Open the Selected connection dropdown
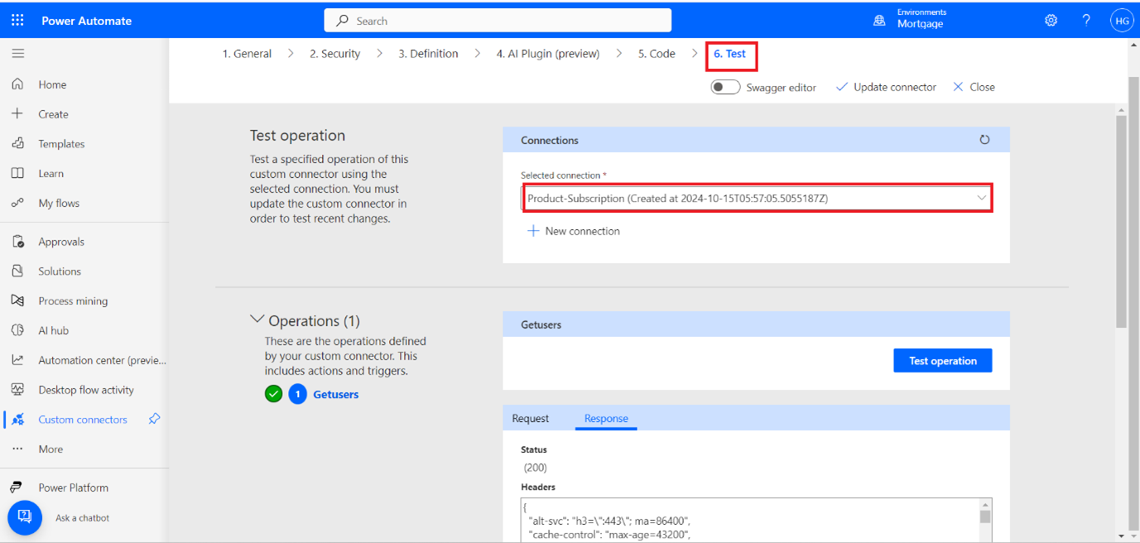 click(x=757, y=199)
